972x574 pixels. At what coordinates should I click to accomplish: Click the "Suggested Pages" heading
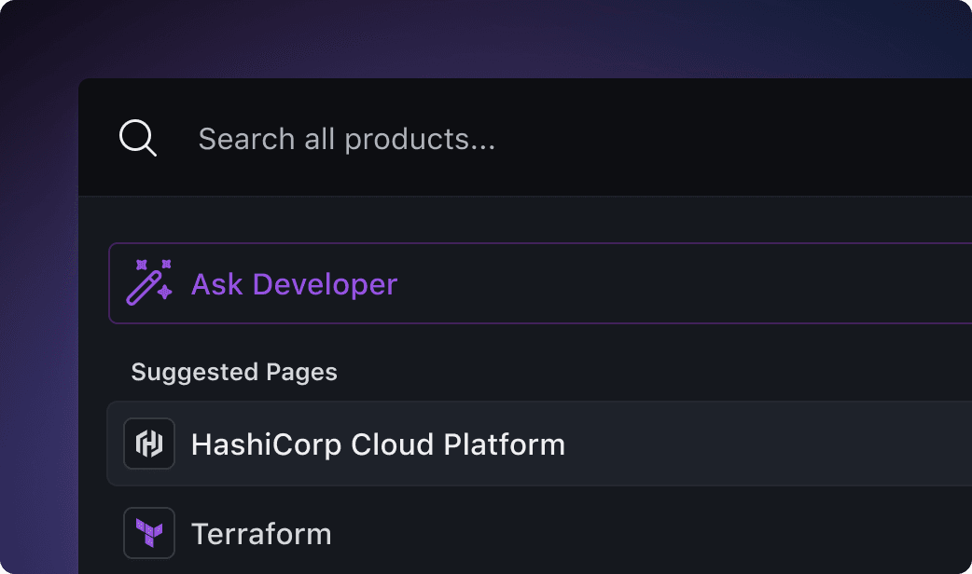pos(234,373)
